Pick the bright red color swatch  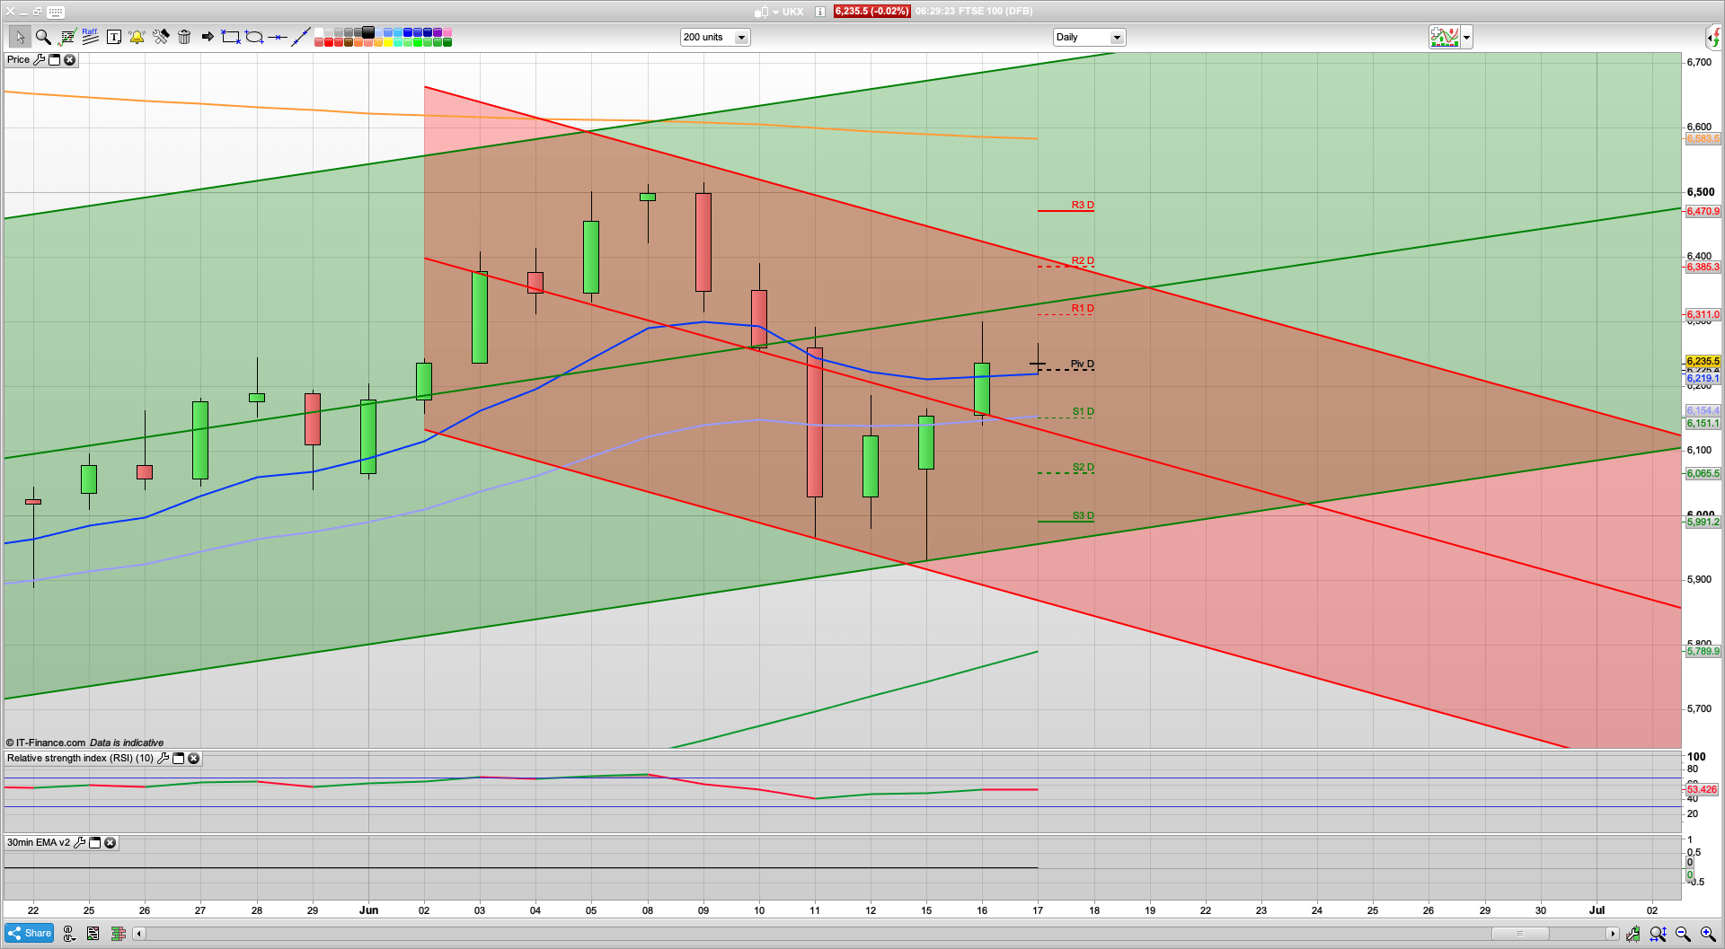[x=329, y=42]
